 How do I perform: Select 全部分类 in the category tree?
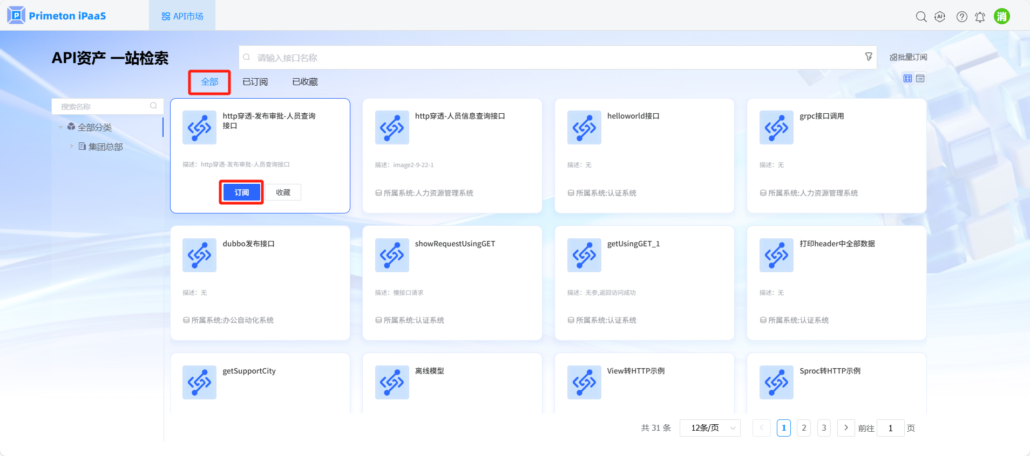94,127
